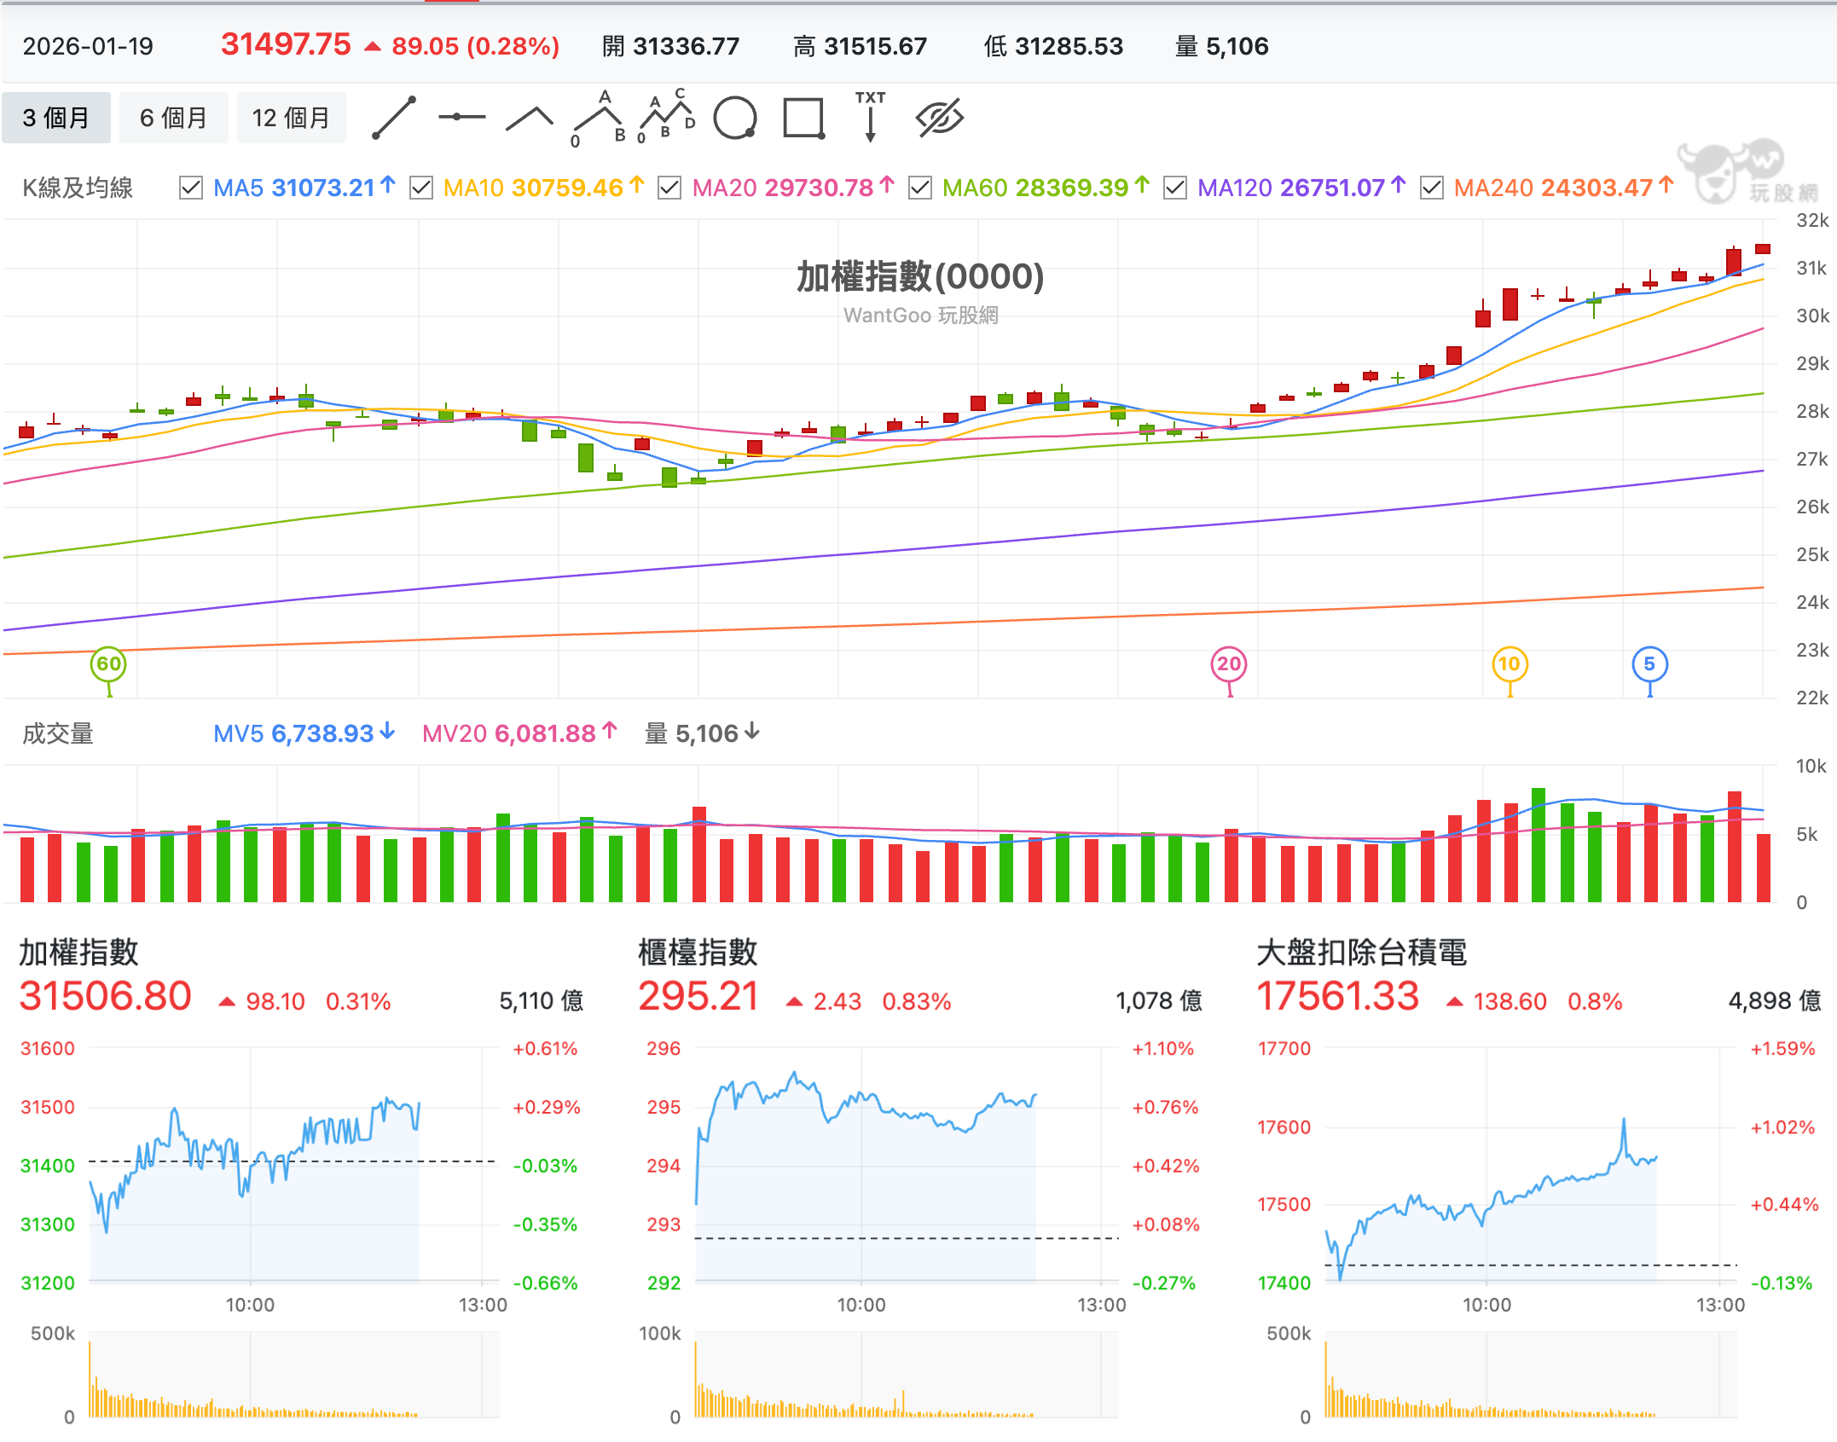
Task: Select the 3個月 time range tab
Action: [55, 117]
